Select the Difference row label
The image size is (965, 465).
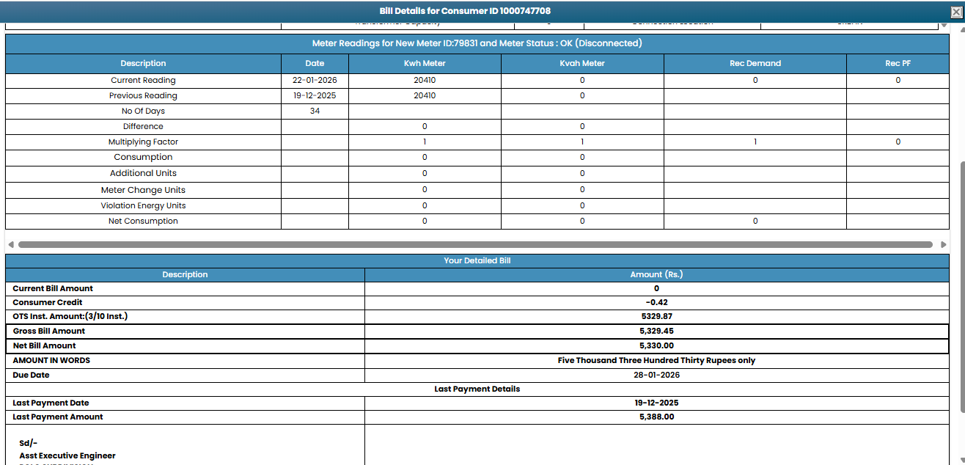143,126
